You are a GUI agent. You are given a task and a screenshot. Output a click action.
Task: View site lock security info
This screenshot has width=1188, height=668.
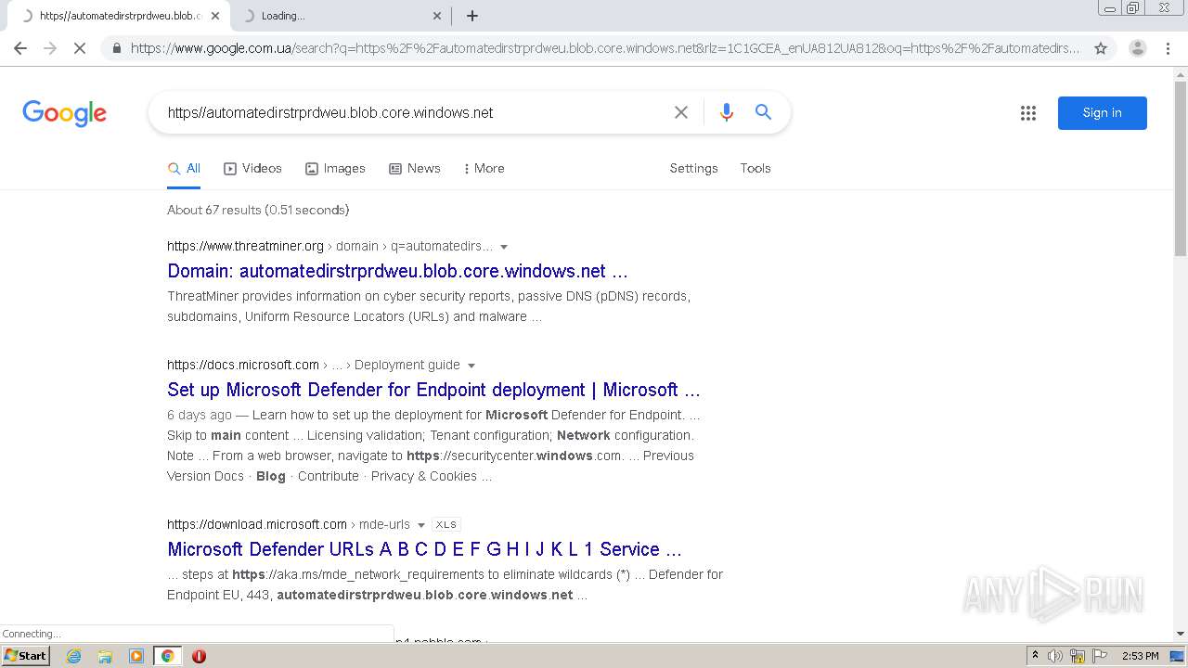click(116, 48)
